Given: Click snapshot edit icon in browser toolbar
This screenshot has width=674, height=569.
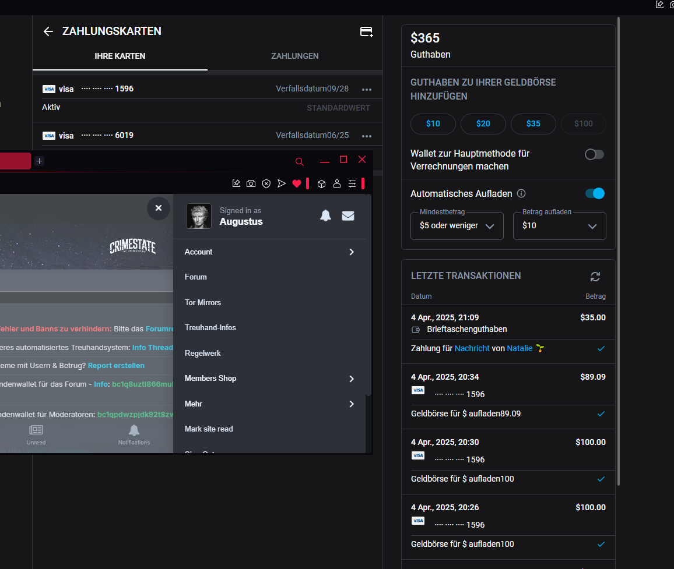Looking at the screenshot, I should tap(236, 183).
